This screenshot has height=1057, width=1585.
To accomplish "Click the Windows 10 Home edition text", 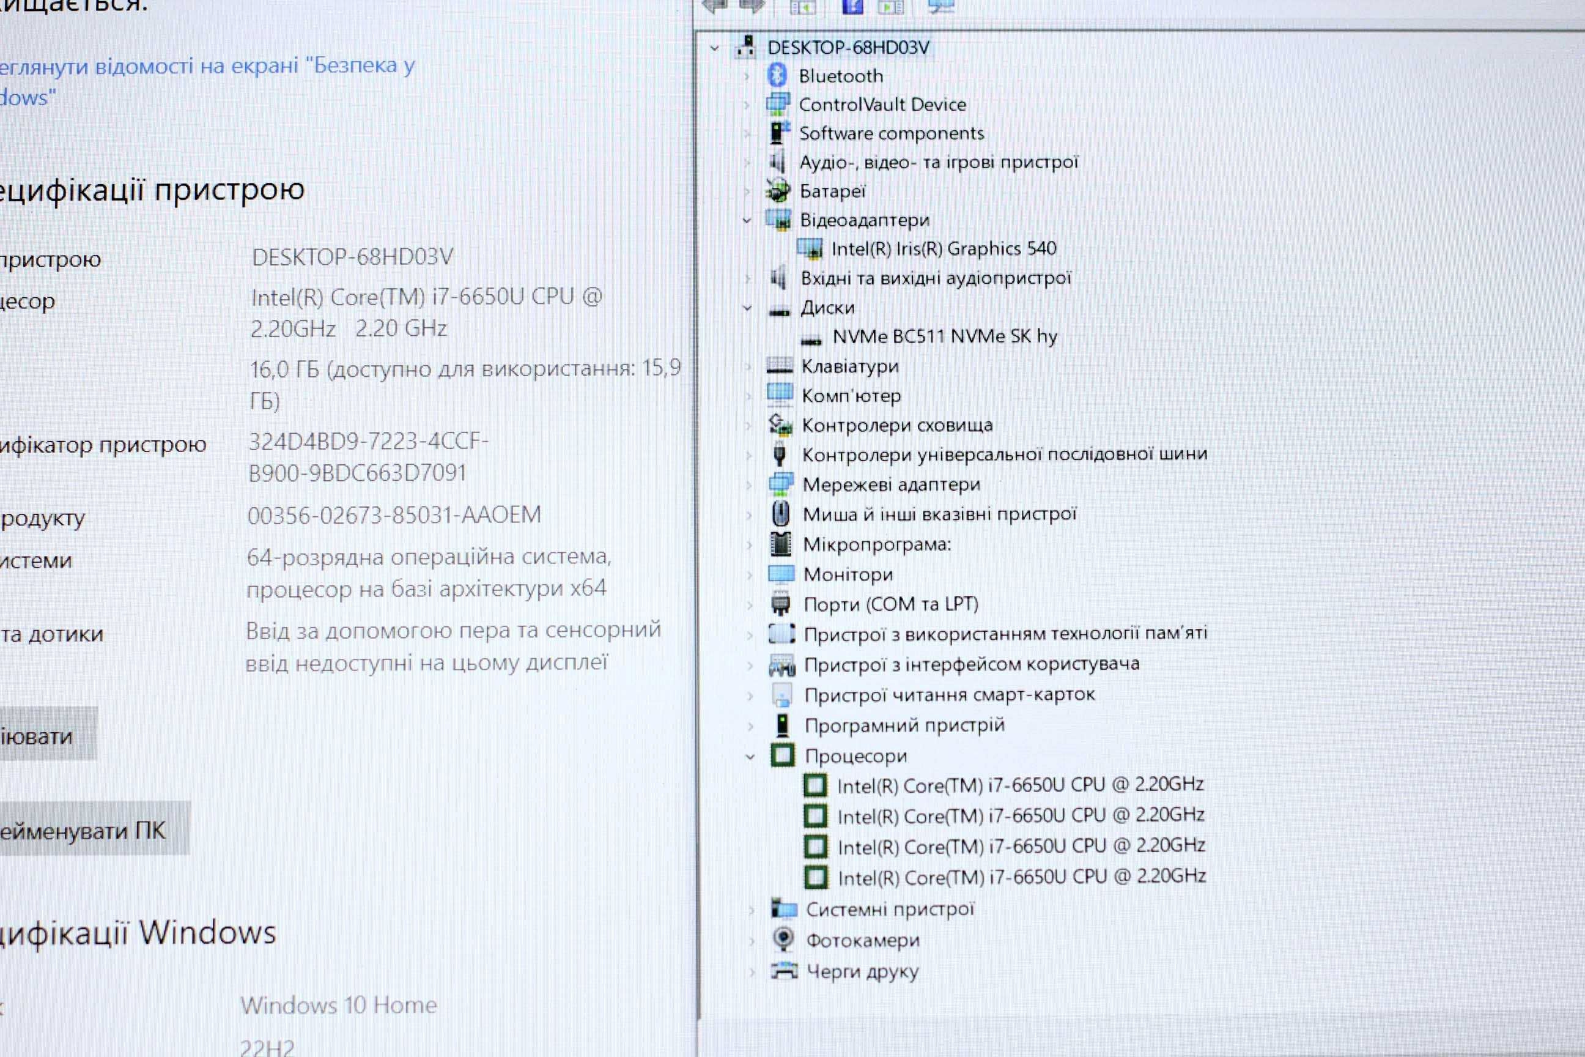I will pyautogui.click(x=339, y=1004).
